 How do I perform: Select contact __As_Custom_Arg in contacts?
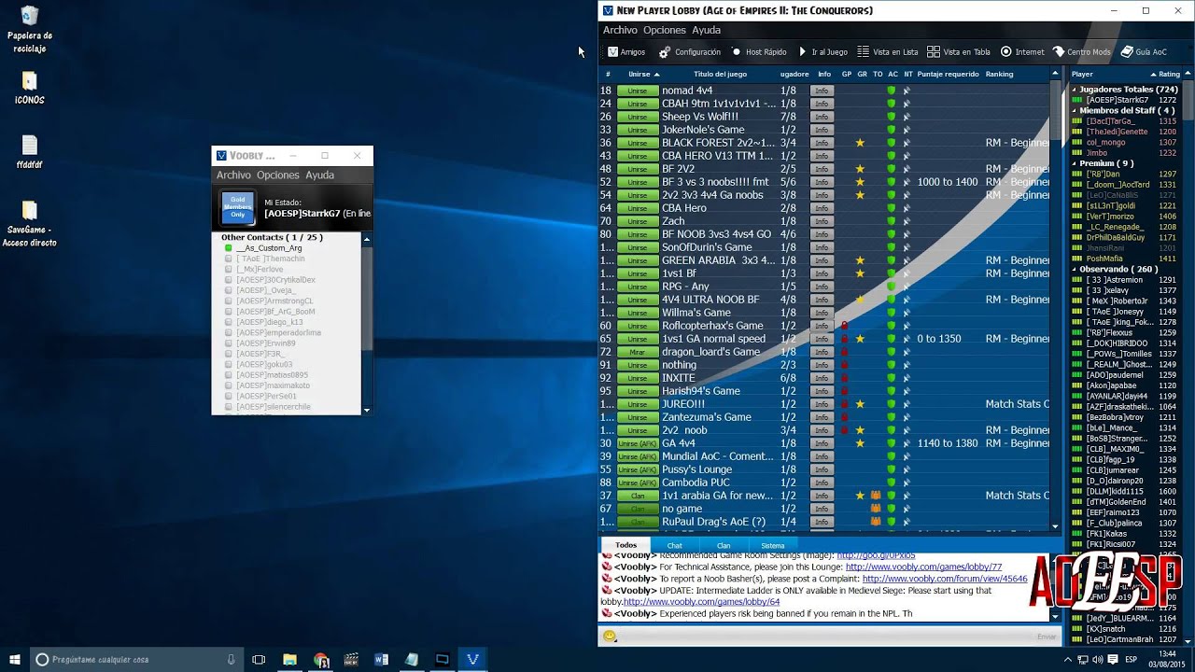(x=269, y=248)
